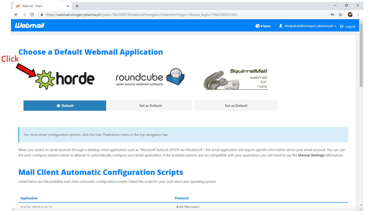This screenshot has width=369, height=211.
Task: Set Roundcube as default webmail
Action: point(150,106)
